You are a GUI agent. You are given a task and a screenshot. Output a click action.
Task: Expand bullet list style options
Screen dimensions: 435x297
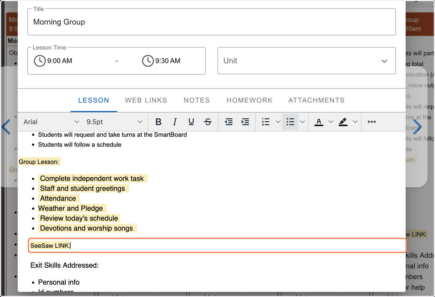302,122
